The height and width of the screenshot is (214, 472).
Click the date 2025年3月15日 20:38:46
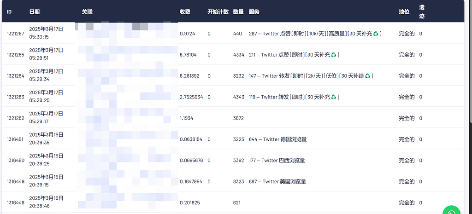46,202
